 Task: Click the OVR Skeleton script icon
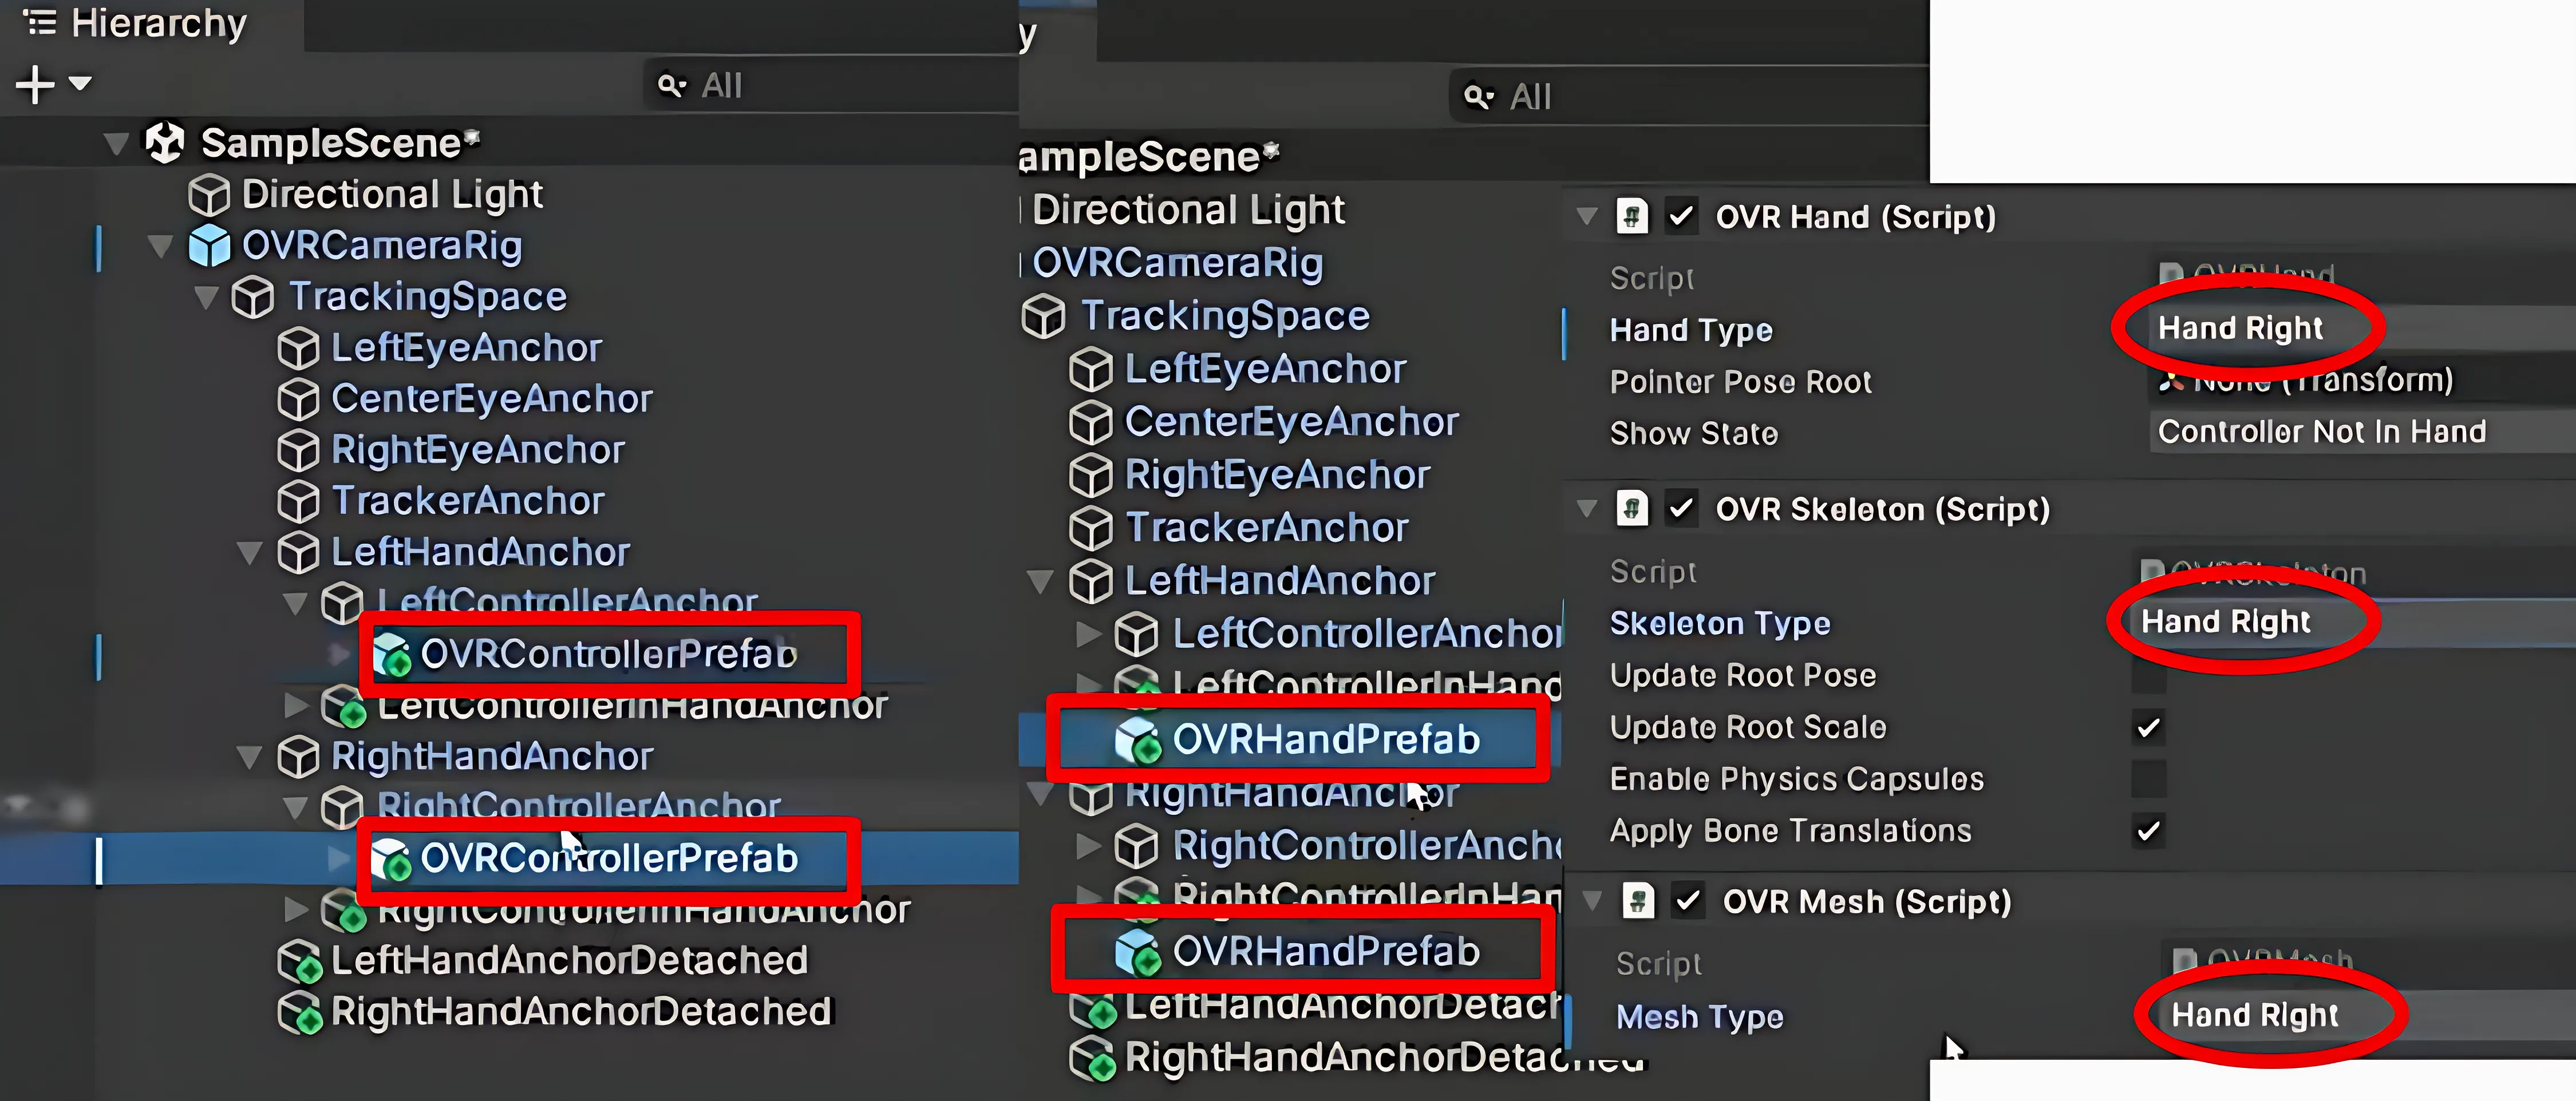coord(1632,509)
